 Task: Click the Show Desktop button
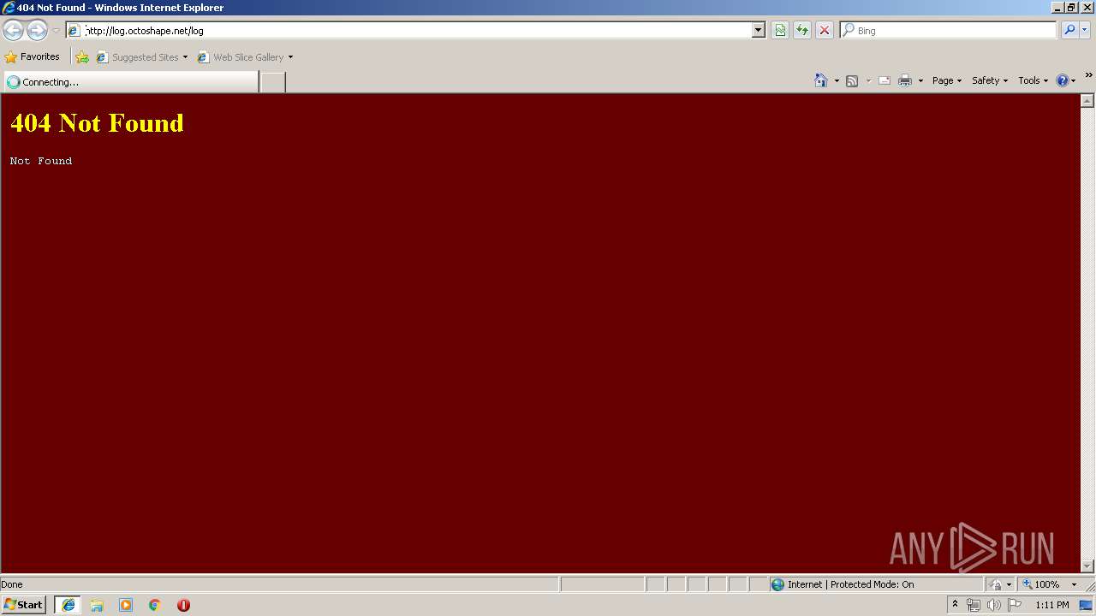1087,605
